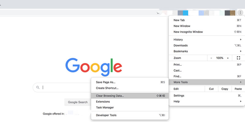
Task: Open Settings from the menu
Action: 207,95
